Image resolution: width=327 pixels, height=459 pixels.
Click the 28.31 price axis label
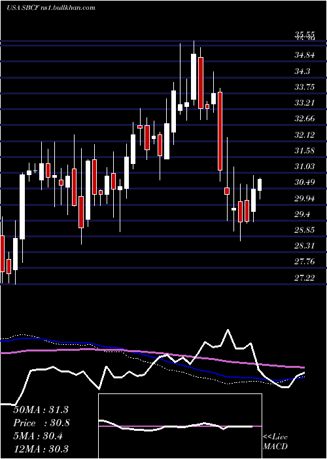305,246
